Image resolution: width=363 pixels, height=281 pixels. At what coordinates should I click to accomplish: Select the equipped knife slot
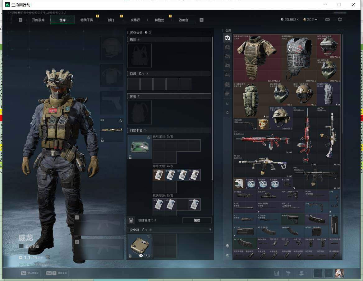point(112,130)
